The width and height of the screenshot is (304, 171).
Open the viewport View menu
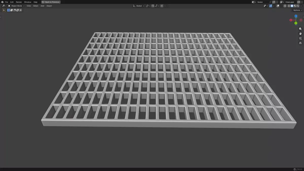29,6
